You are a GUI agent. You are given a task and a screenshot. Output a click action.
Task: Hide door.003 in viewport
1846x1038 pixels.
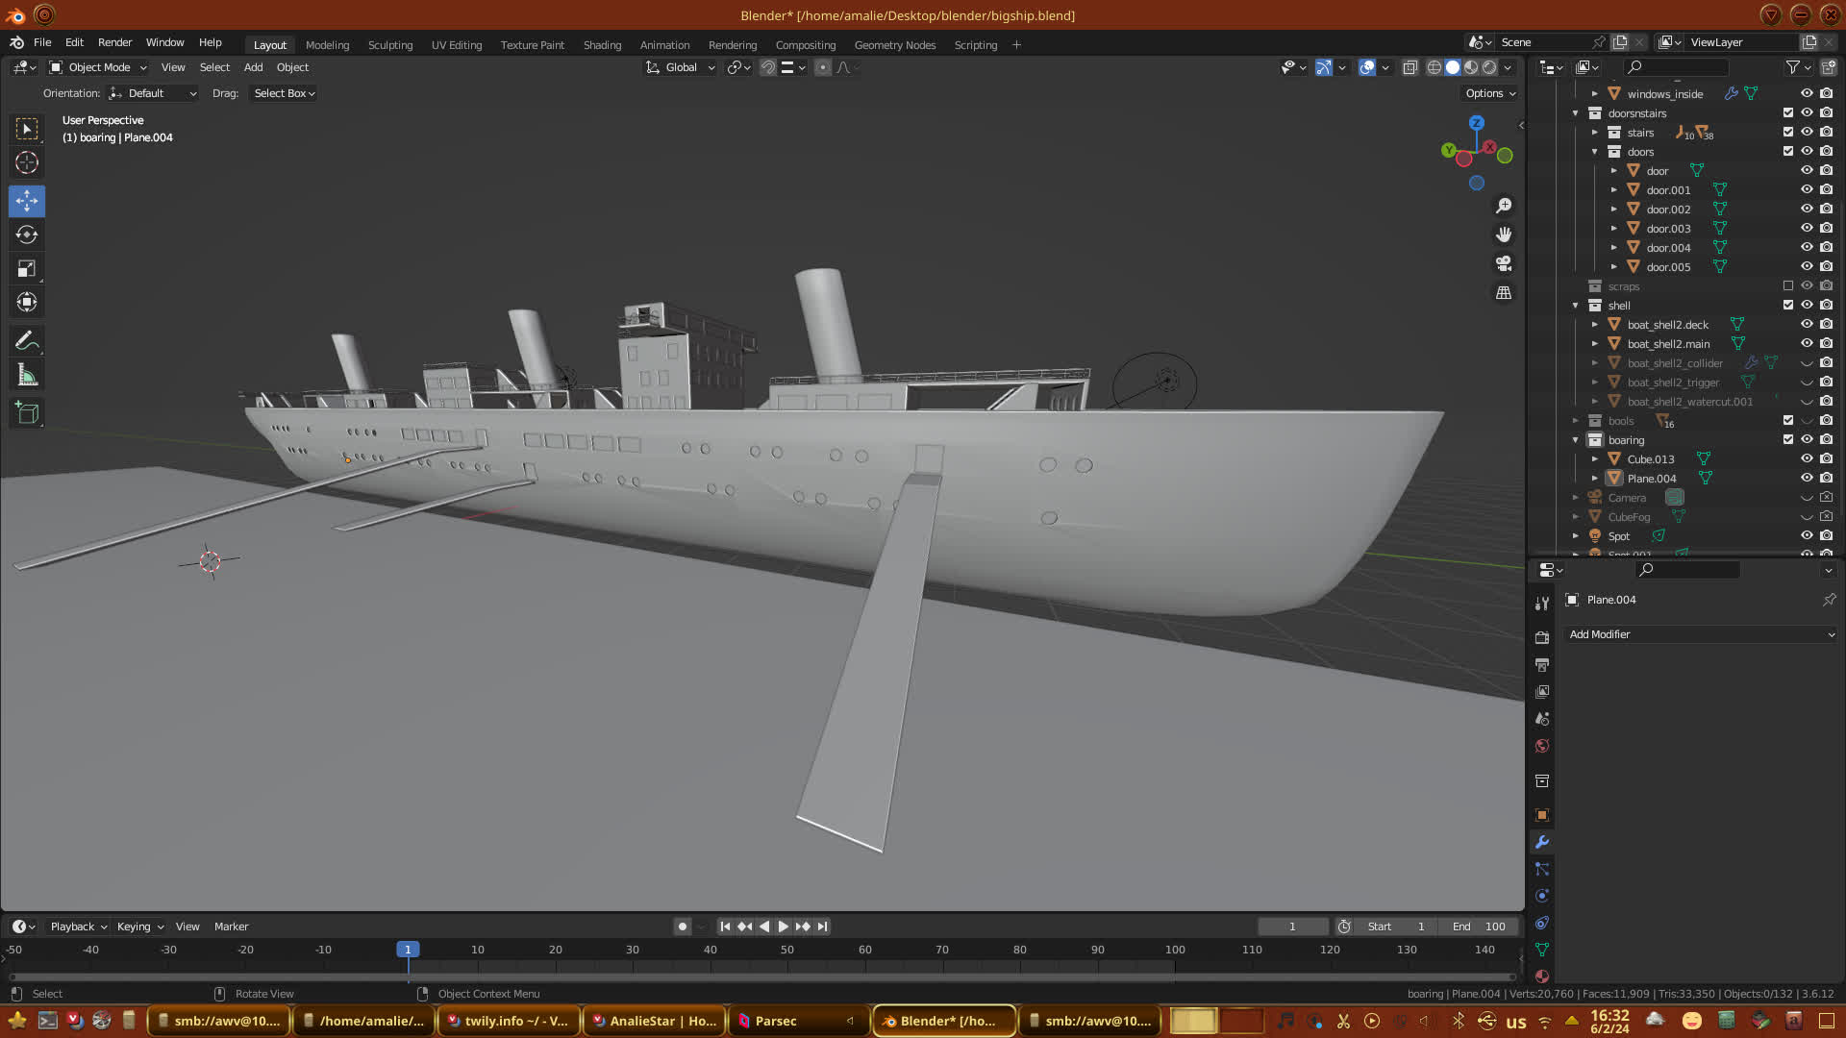coord(1807,229)
